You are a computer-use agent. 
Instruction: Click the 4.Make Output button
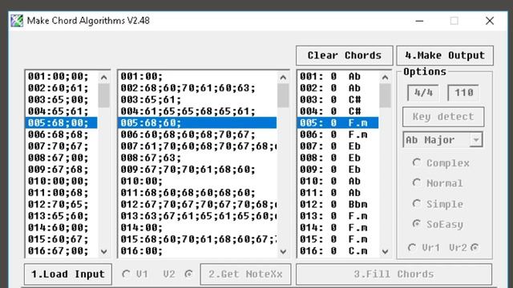pos(445,55)
